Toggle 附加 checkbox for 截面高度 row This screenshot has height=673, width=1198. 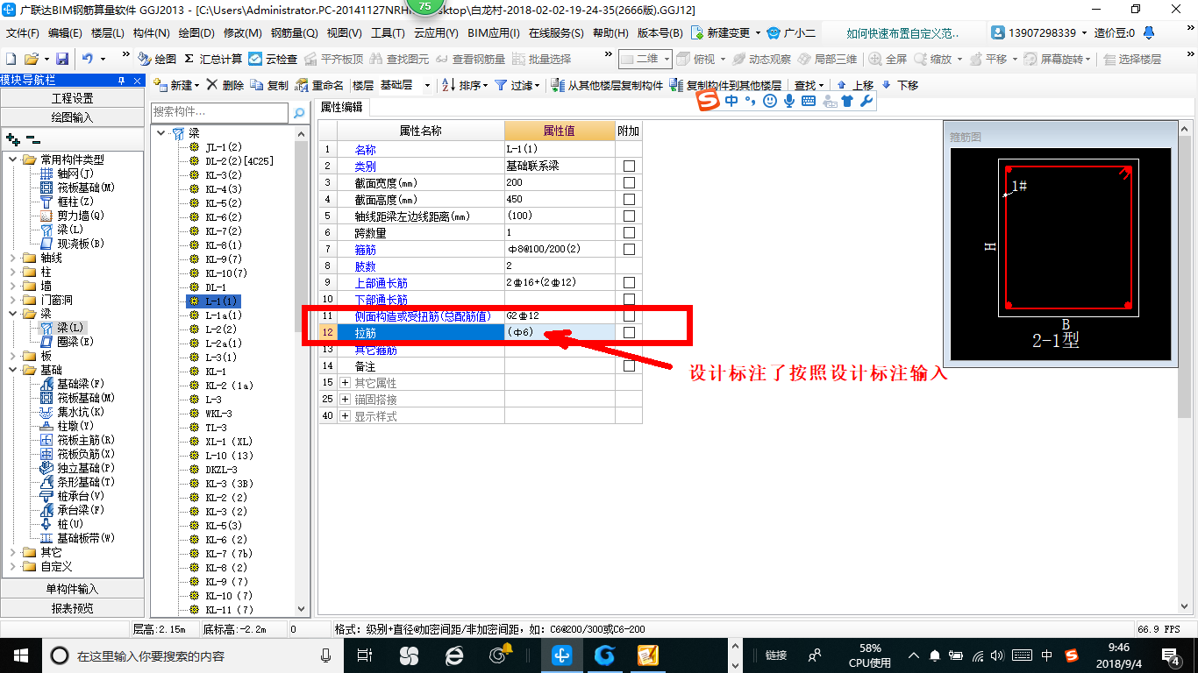click(x=629, y=200)
